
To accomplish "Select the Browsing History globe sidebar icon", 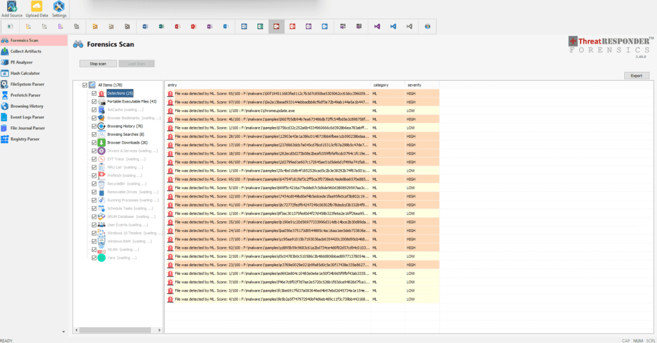I will click(x=4, y=106).
